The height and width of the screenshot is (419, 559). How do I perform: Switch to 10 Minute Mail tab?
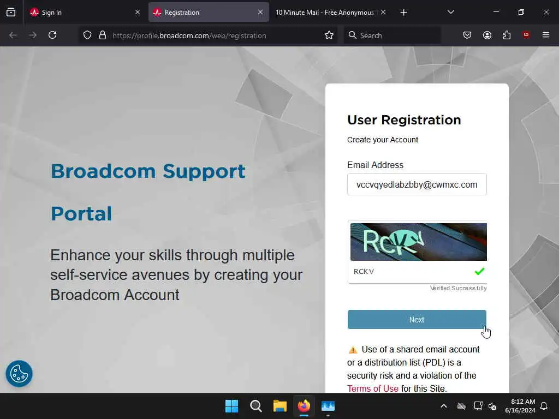coord(331,13)
